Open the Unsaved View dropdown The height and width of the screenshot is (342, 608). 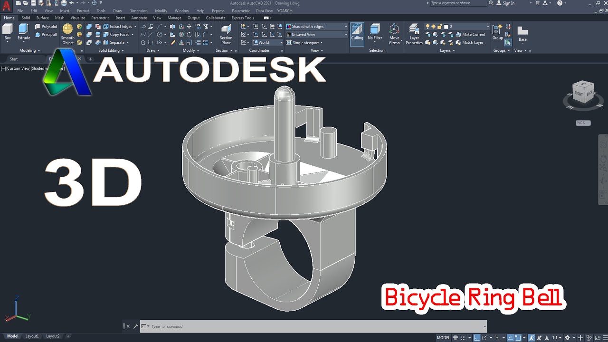pos(317,34)
